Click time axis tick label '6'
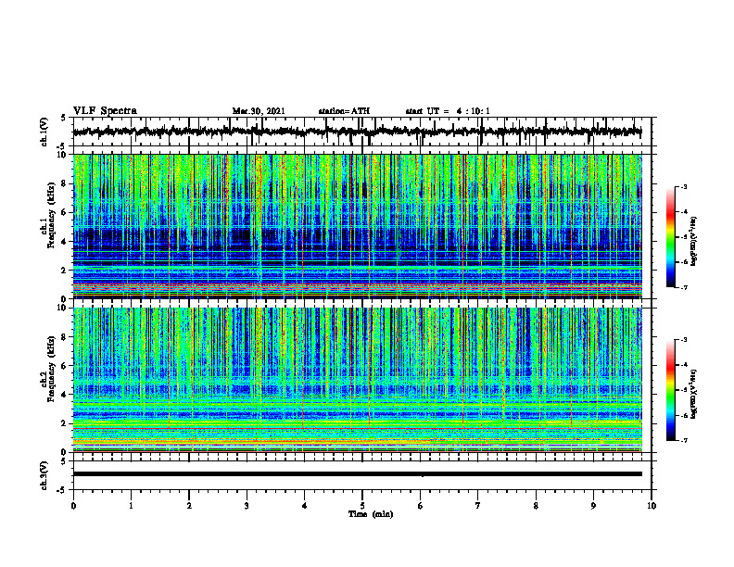 (x=420, y=506)
